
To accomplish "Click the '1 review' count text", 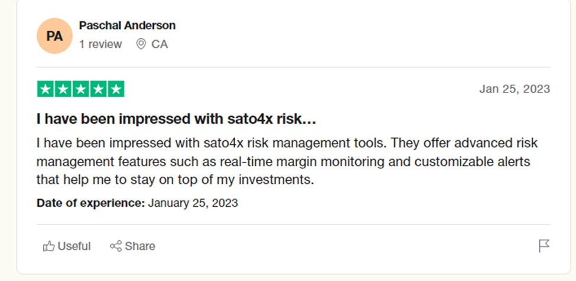I will tap(100, 44).
